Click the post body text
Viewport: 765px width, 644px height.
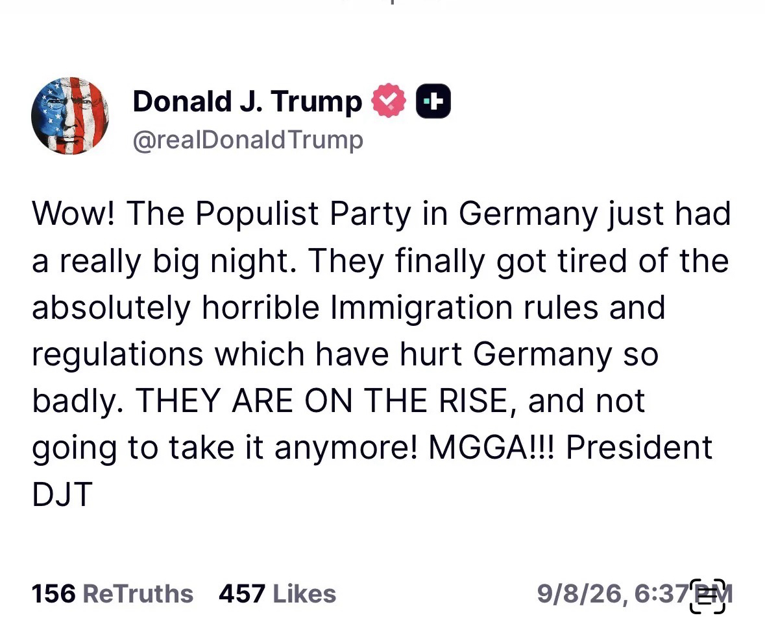coord(380,354)
